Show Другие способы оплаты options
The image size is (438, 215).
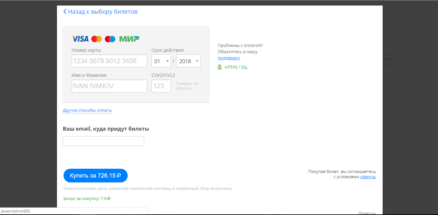coord(87,110)
